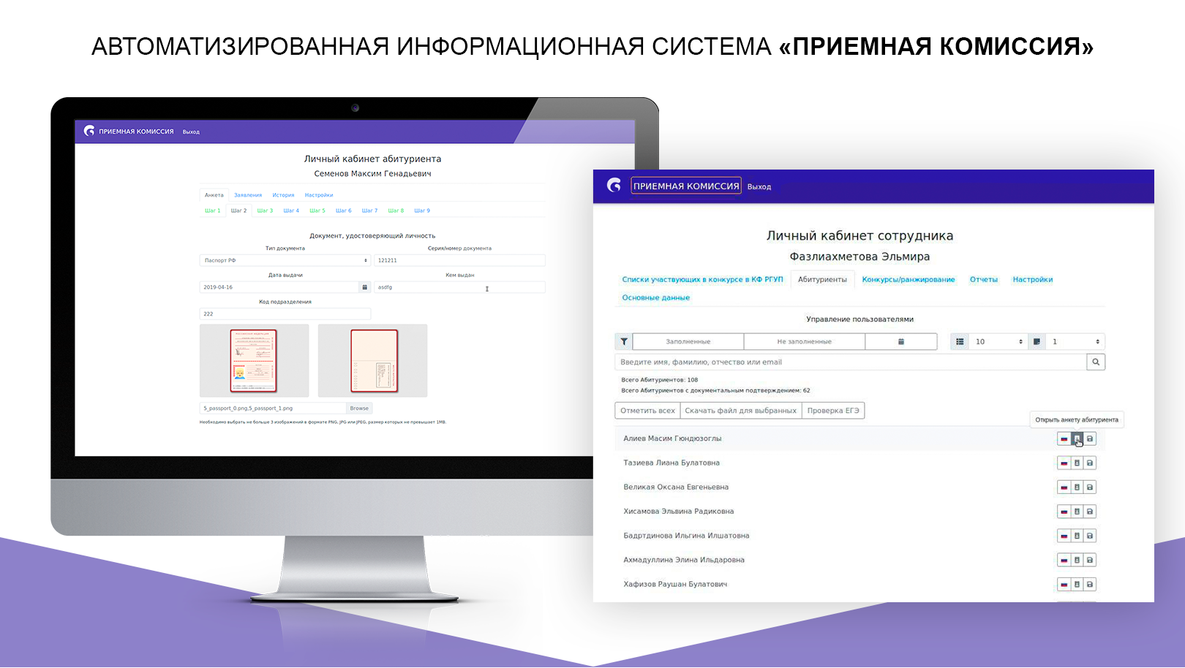Toggle the Заполненные filter
The height and width of the screenshot is (668, 1185).
pos(688,341)
